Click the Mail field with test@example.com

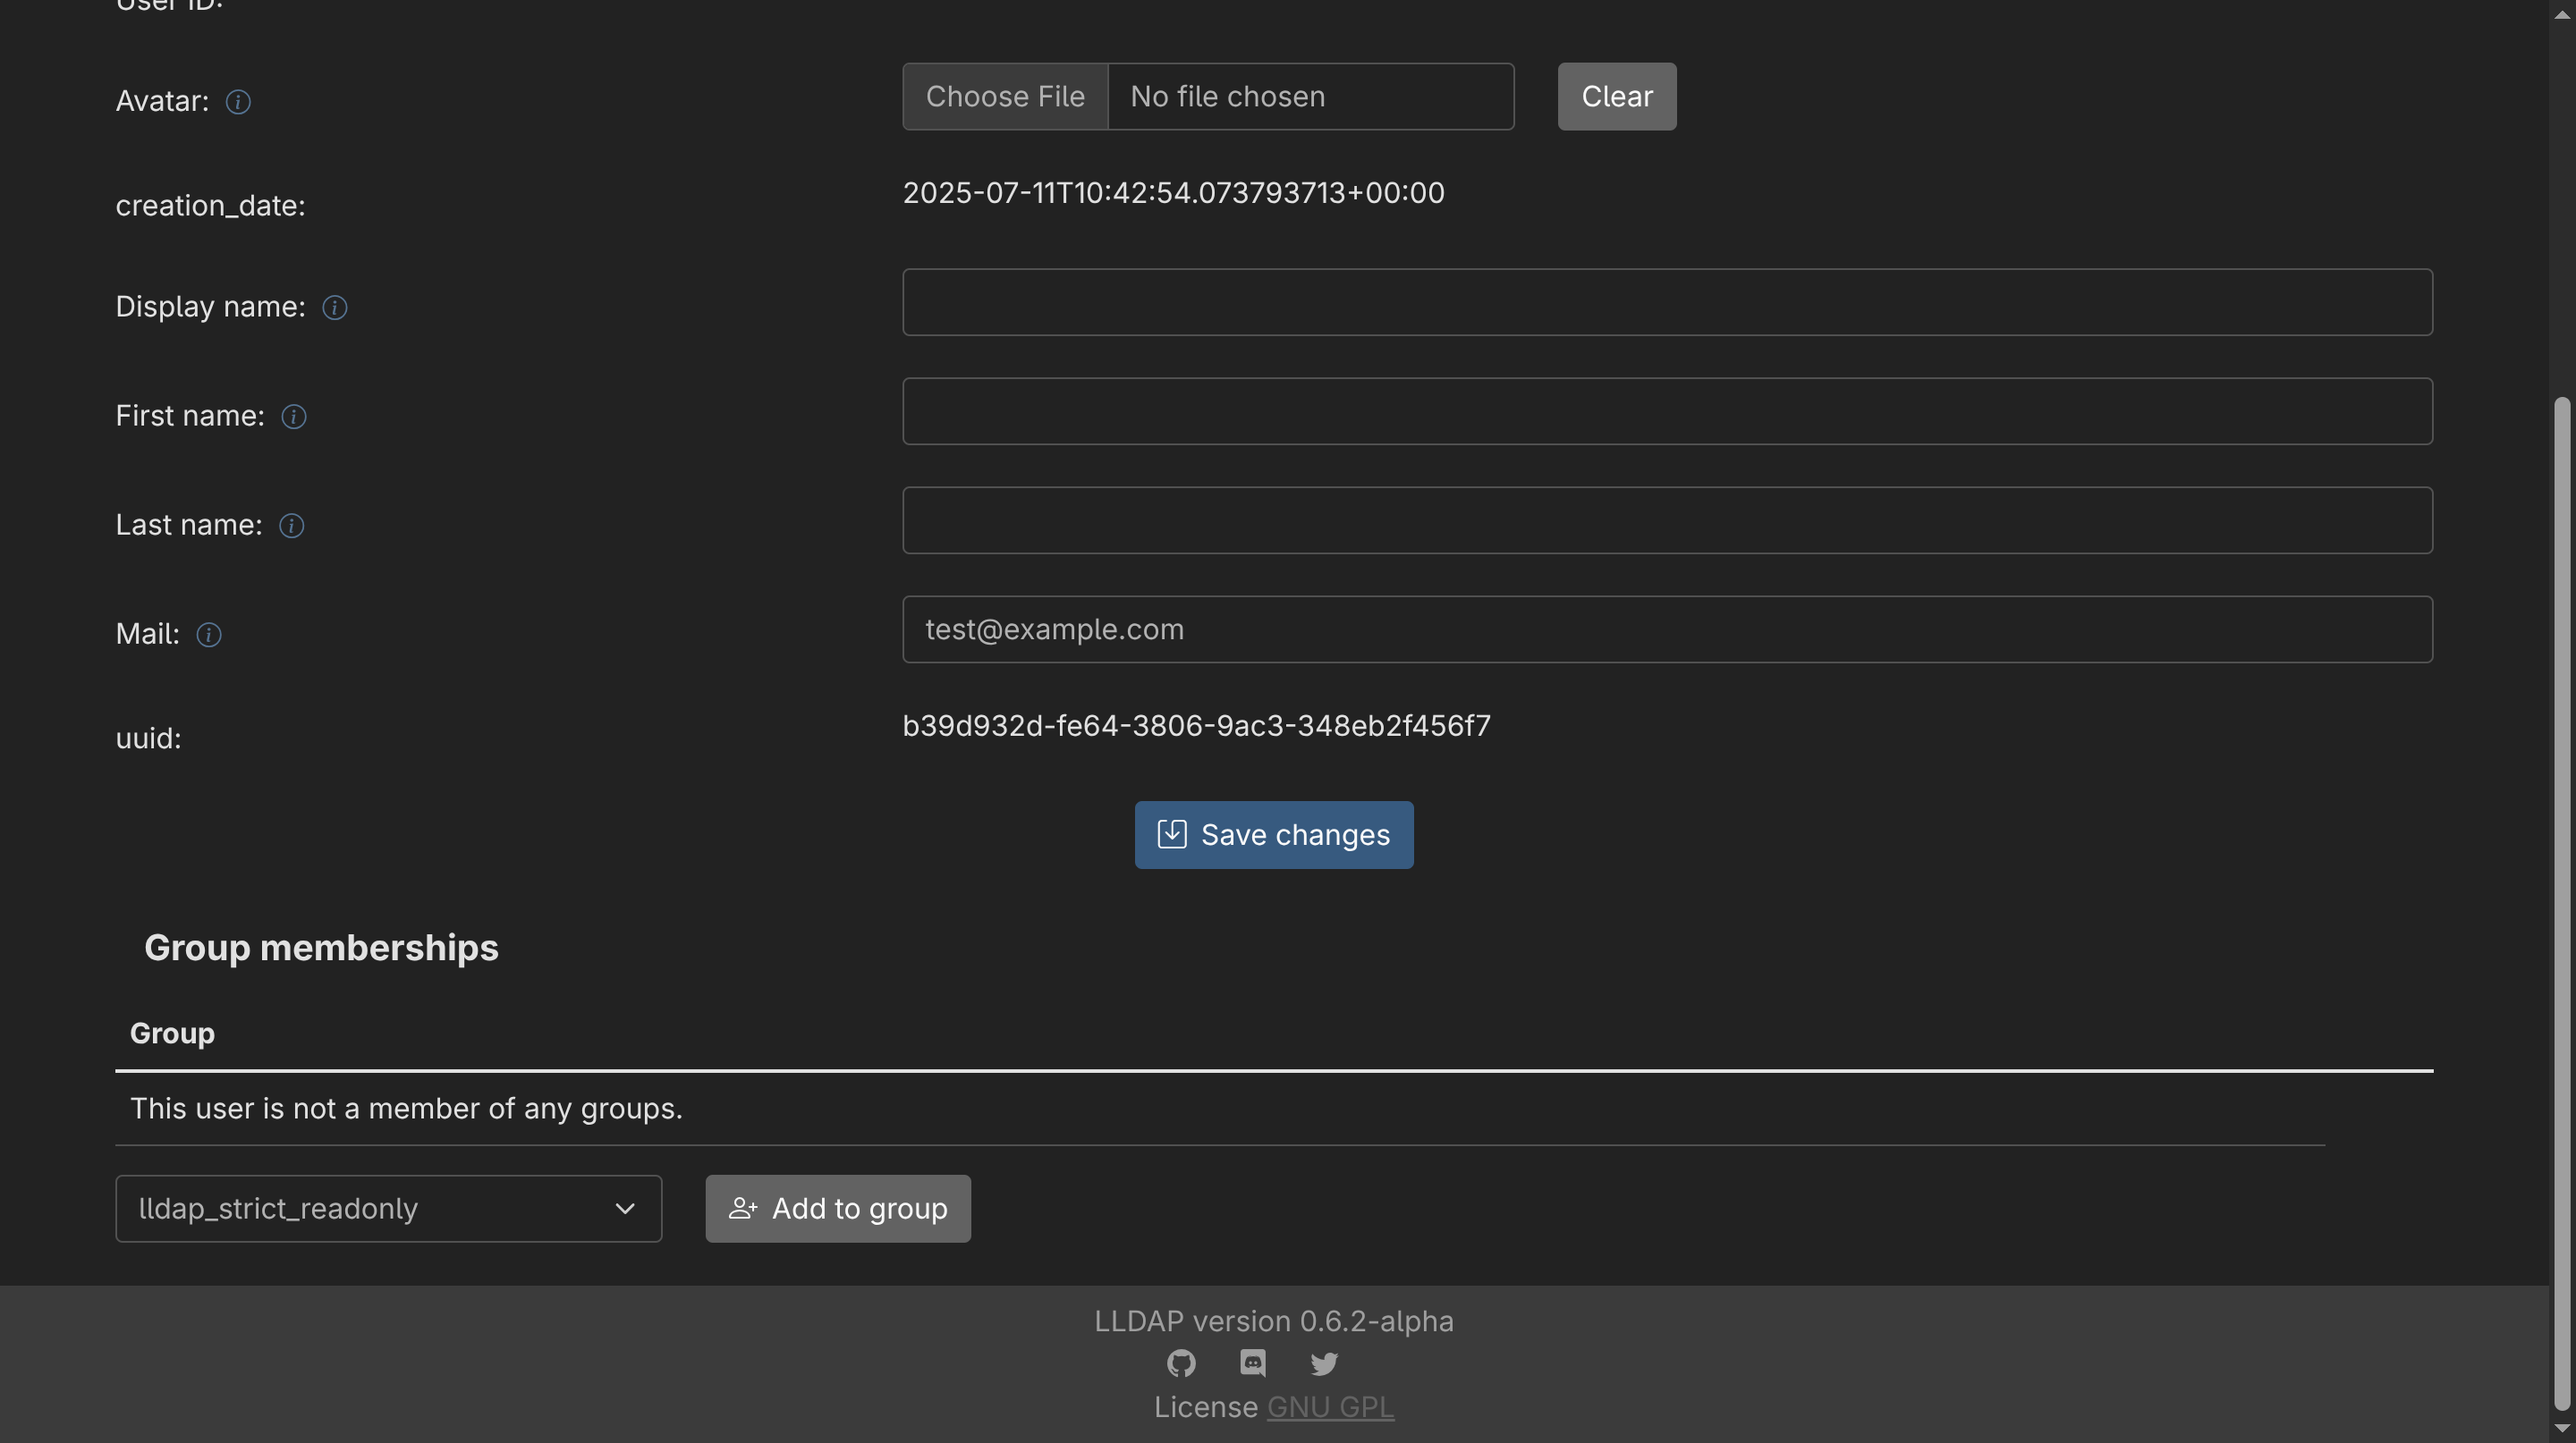click(1667, 629)
